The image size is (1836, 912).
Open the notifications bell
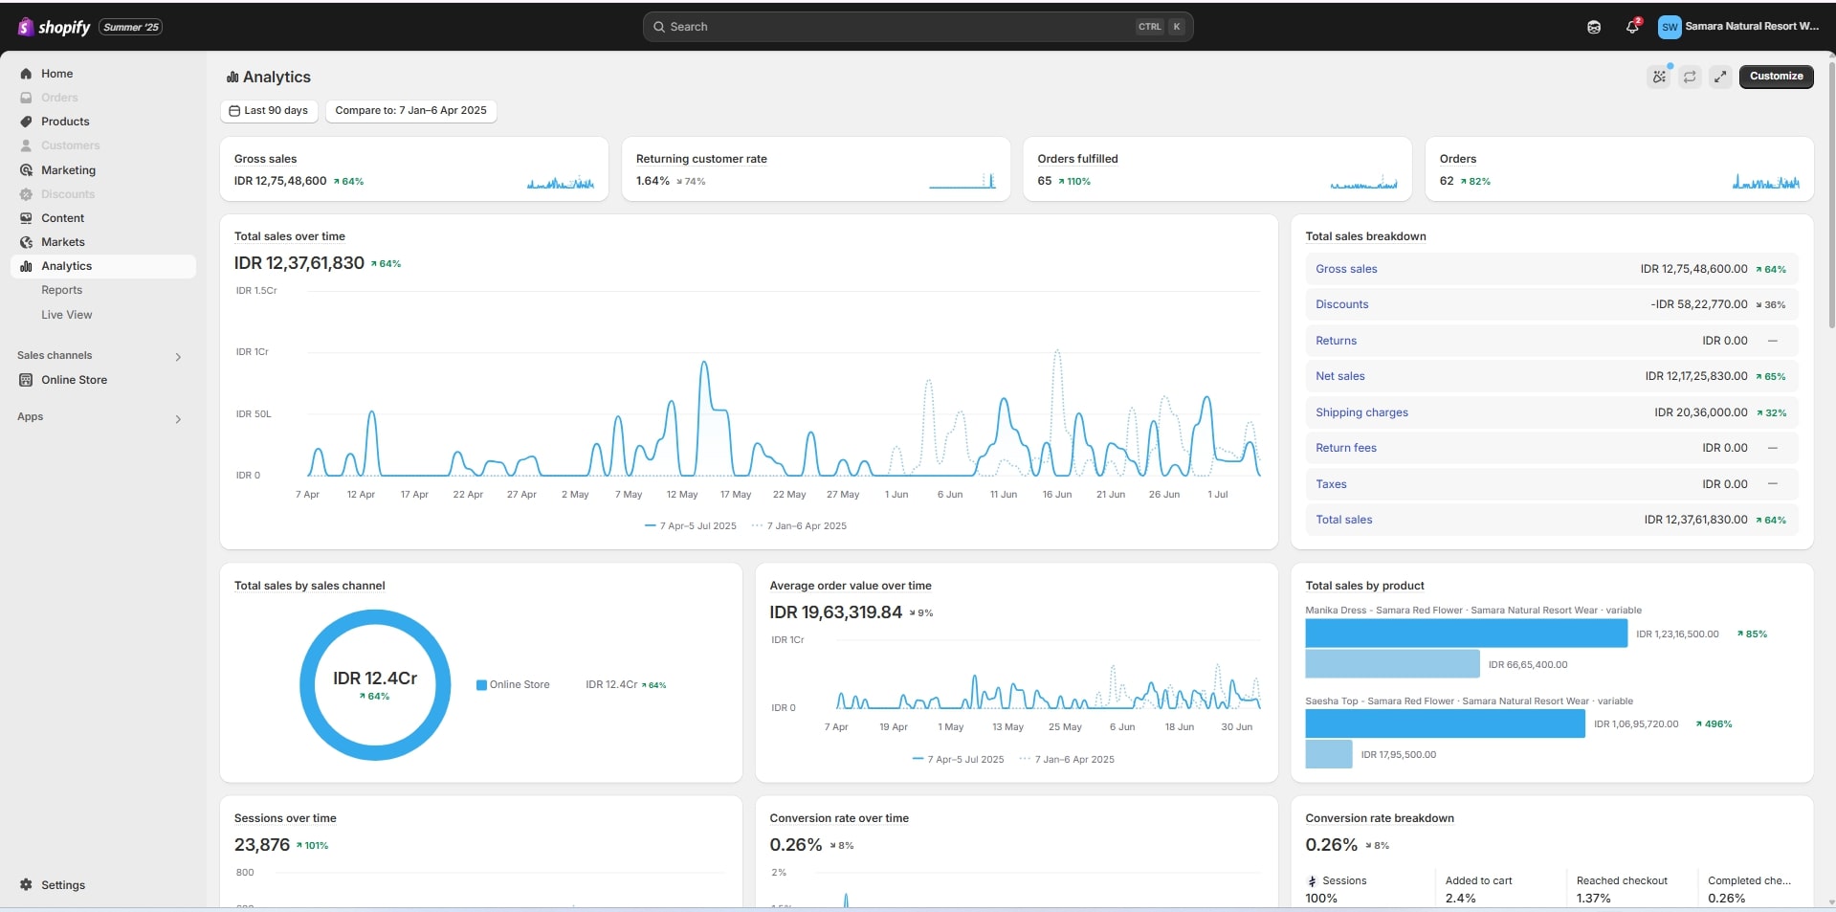tap(1632, 27)
